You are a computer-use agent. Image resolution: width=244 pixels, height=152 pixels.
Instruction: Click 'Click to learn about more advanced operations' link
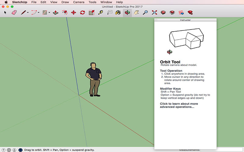click(x=179, y=105)
